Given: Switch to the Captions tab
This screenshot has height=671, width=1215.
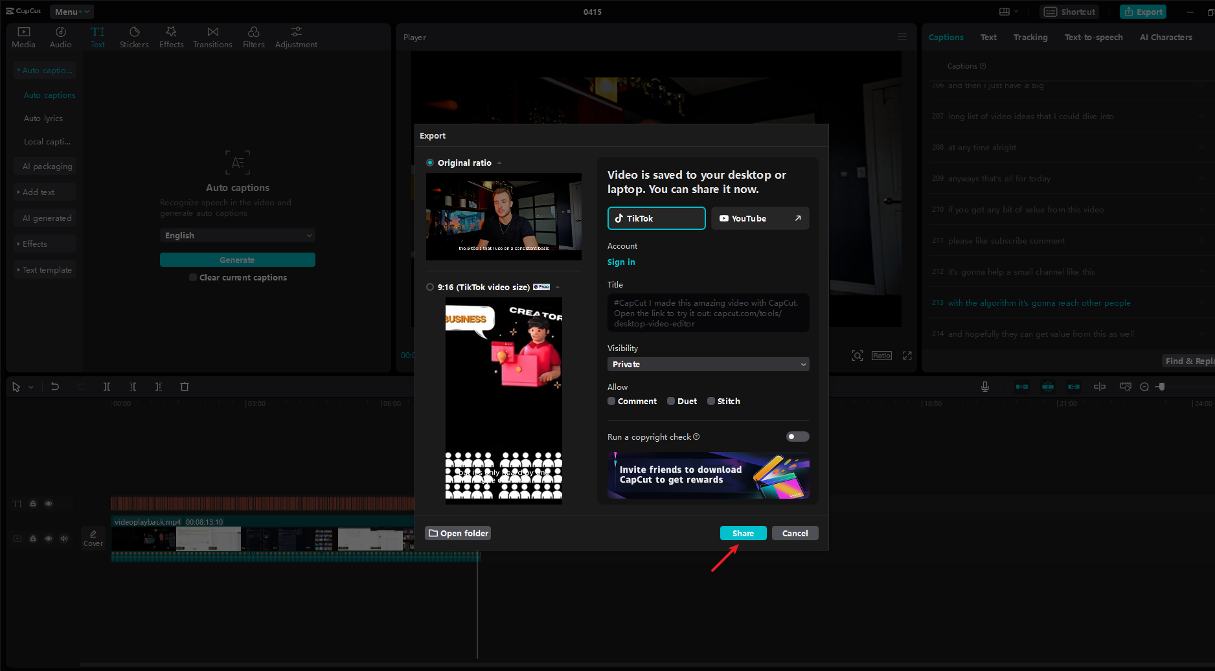Looking at the screenshot, I should 946,37.
